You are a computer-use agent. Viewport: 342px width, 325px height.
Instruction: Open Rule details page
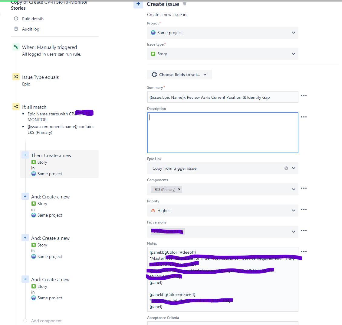[x=33, y=19]
